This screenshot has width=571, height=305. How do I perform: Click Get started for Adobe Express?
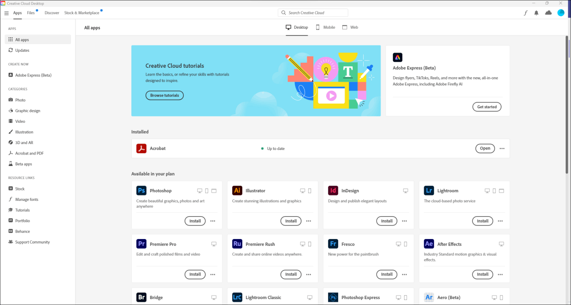click(486, 106)
